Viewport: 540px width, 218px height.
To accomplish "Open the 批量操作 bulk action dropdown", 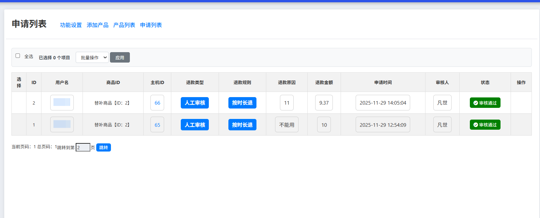I will [x=92, y=57].
